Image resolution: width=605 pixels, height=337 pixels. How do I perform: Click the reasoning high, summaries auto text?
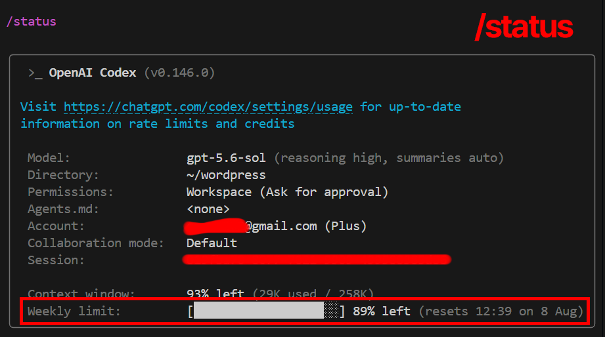(x=389, y=158)
